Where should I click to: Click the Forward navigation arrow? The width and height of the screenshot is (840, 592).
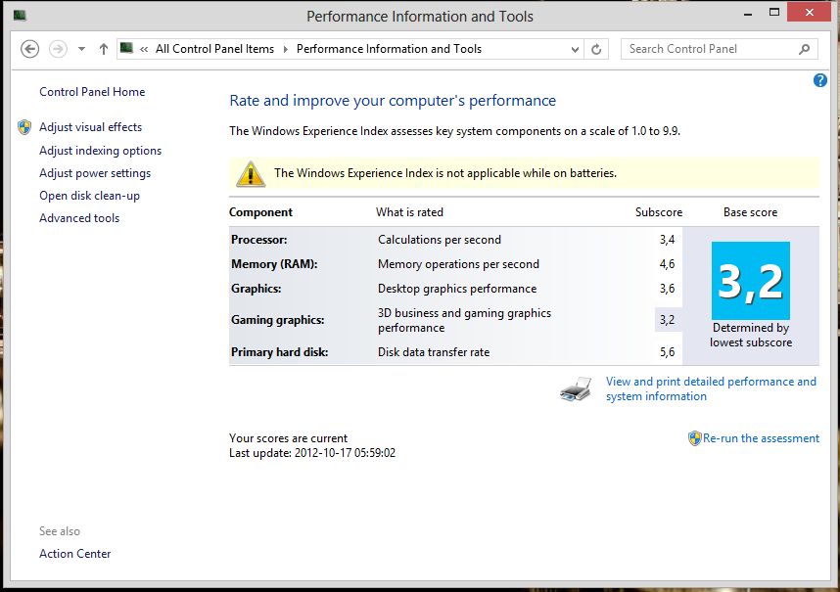[x=58, y=49]
